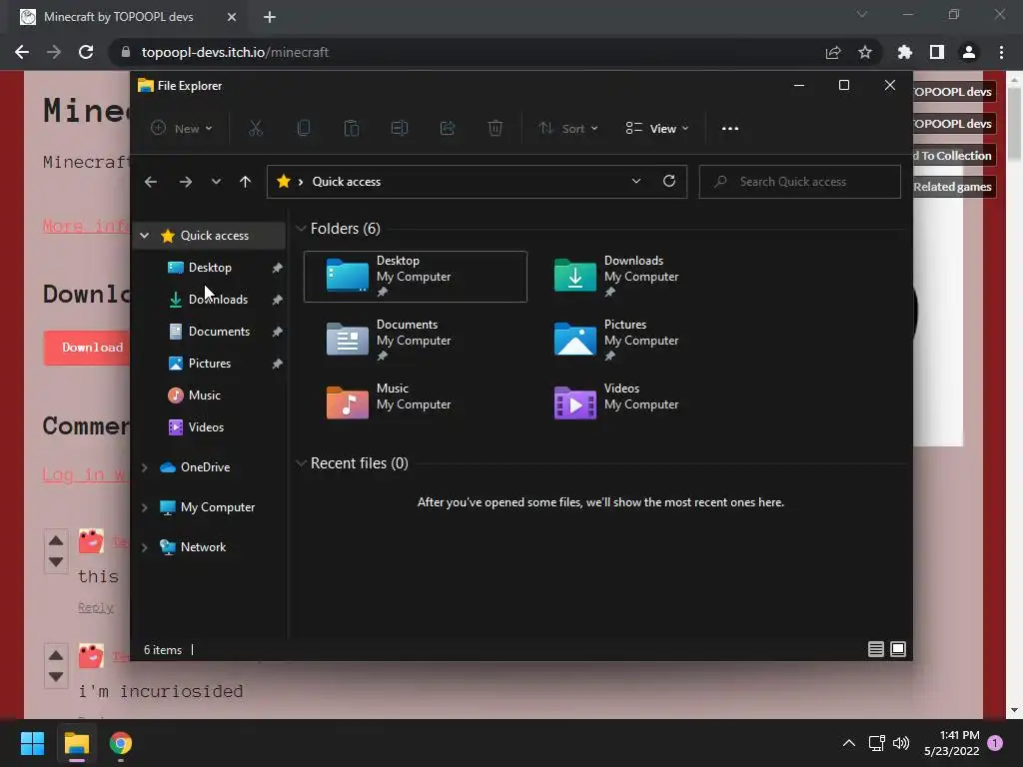Open the See more ellipsis menu
This screenshot has width=1023, height=767.
[730, 129]
